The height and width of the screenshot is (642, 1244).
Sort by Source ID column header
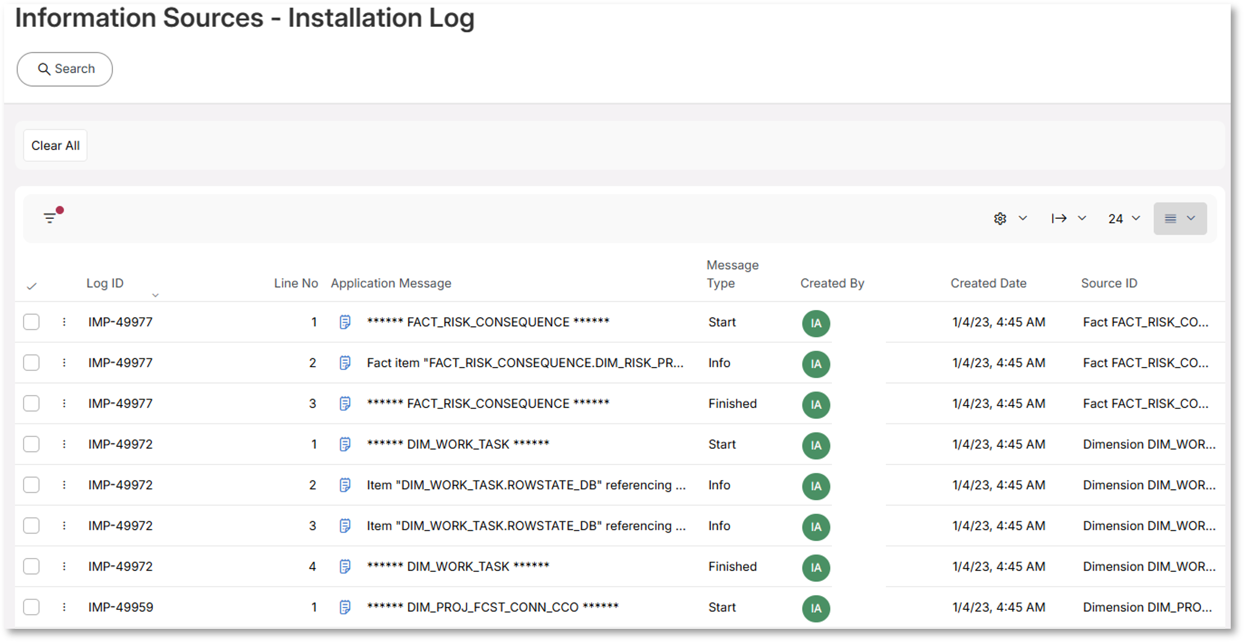click(1109, 283)
